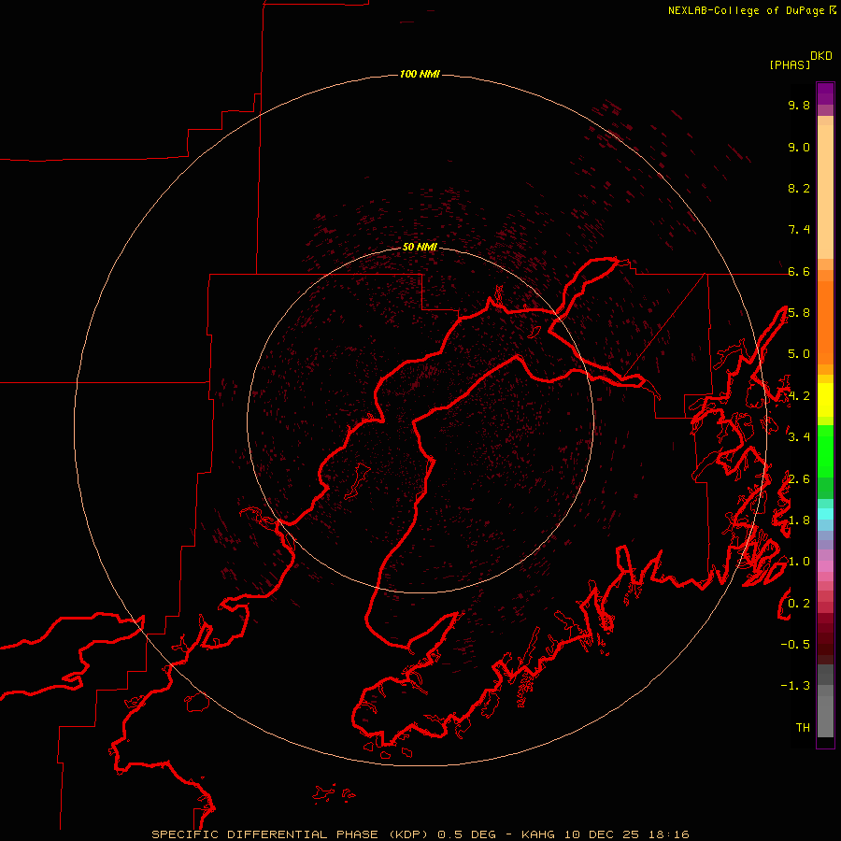Click the DKD label above the color scale

pos(821,56)
